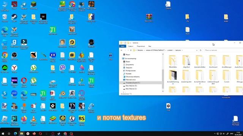Screen dimensions: 243x136
Task: Select the OBS Studio desktop icon
Action: click(14, 56)
